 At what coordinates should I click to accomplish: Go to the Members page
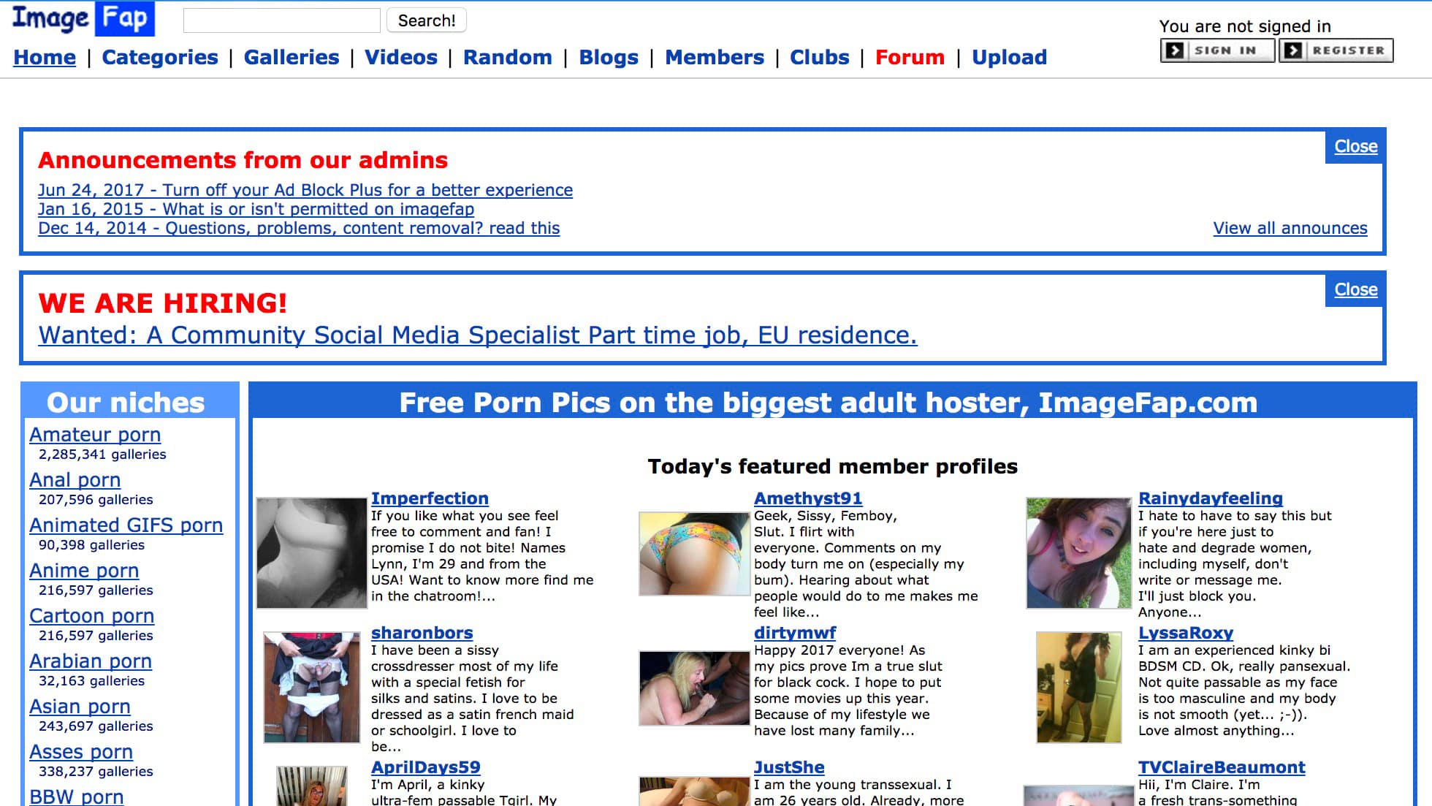[715, 57]
